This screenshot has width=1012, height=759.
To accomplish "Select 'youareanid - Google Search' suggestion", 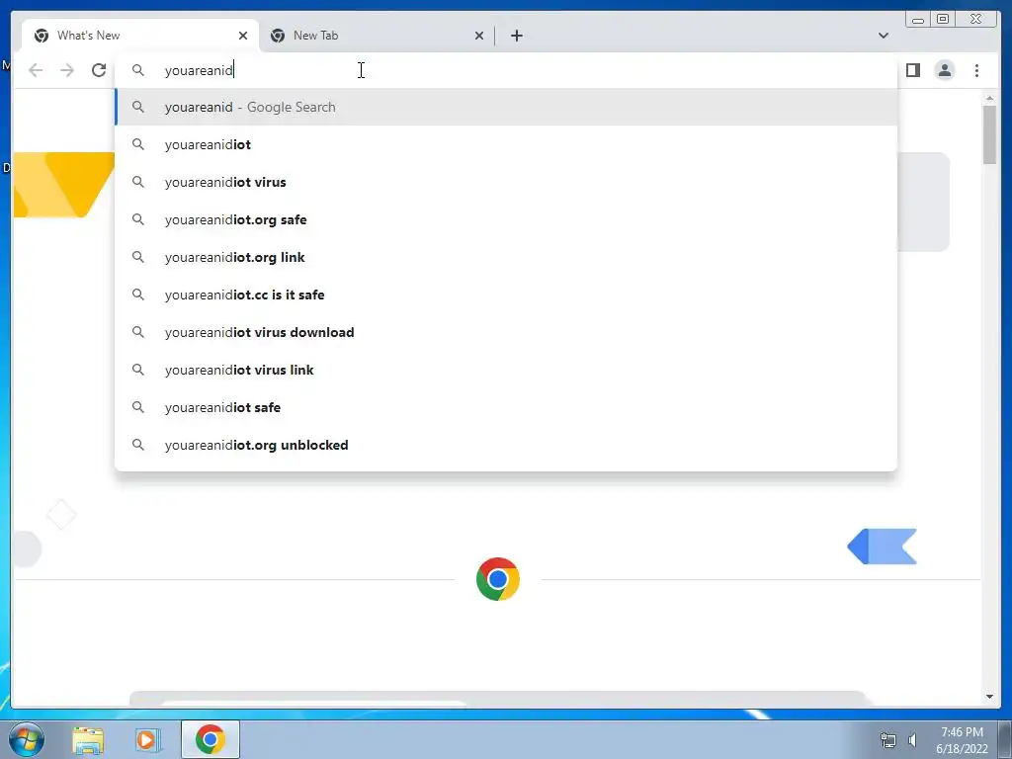I will pos(506,107).
